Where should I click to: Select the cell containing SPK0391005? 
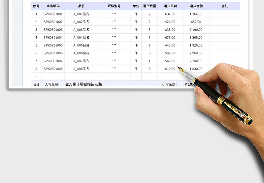click(53, 45)
